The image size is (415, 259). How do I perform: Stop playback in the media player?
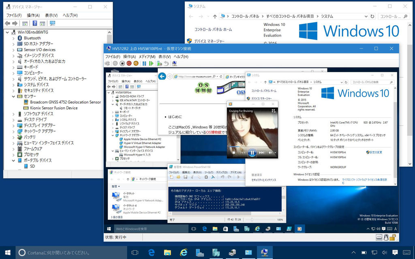click(233, 153)
